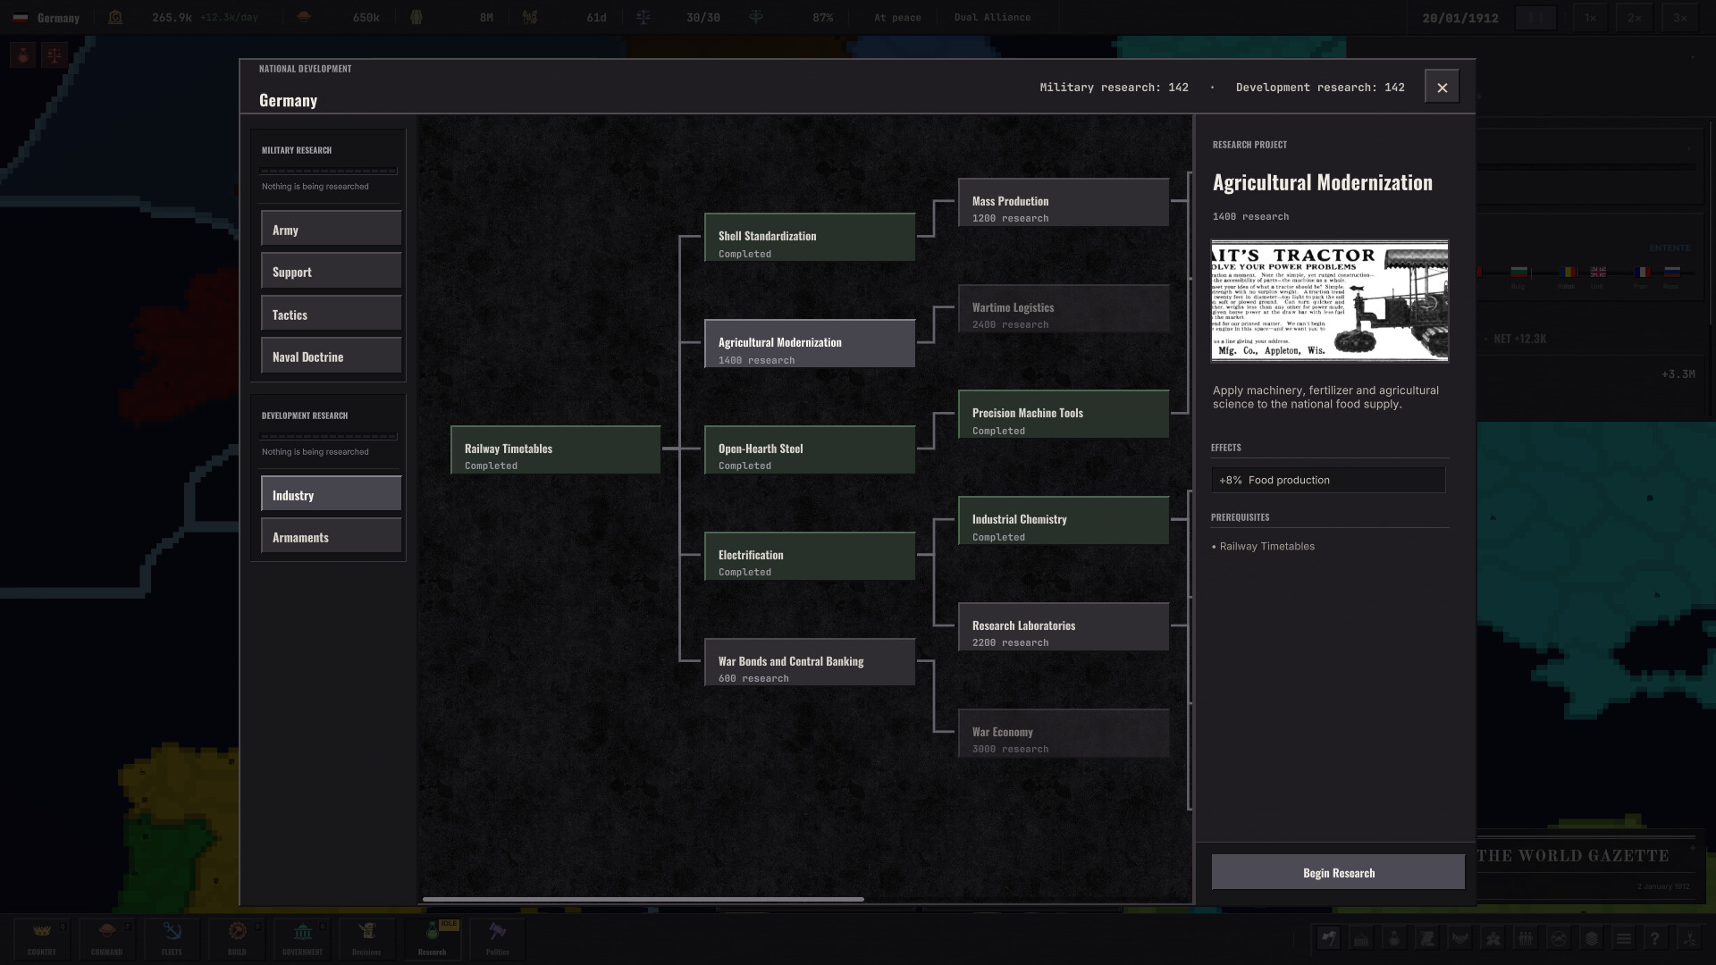This screenshot has width=1716, height=965.
Task: Click the German flag icon in top bar
Action: (20, 18)
